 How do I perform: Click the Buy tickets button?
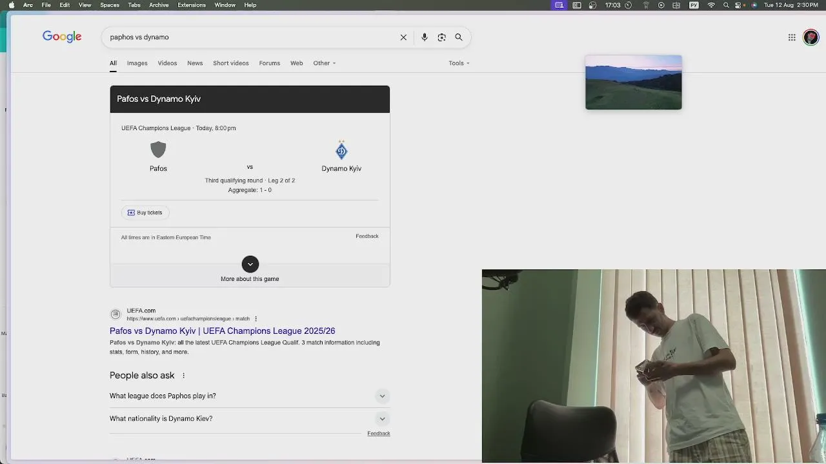point(145,213)
